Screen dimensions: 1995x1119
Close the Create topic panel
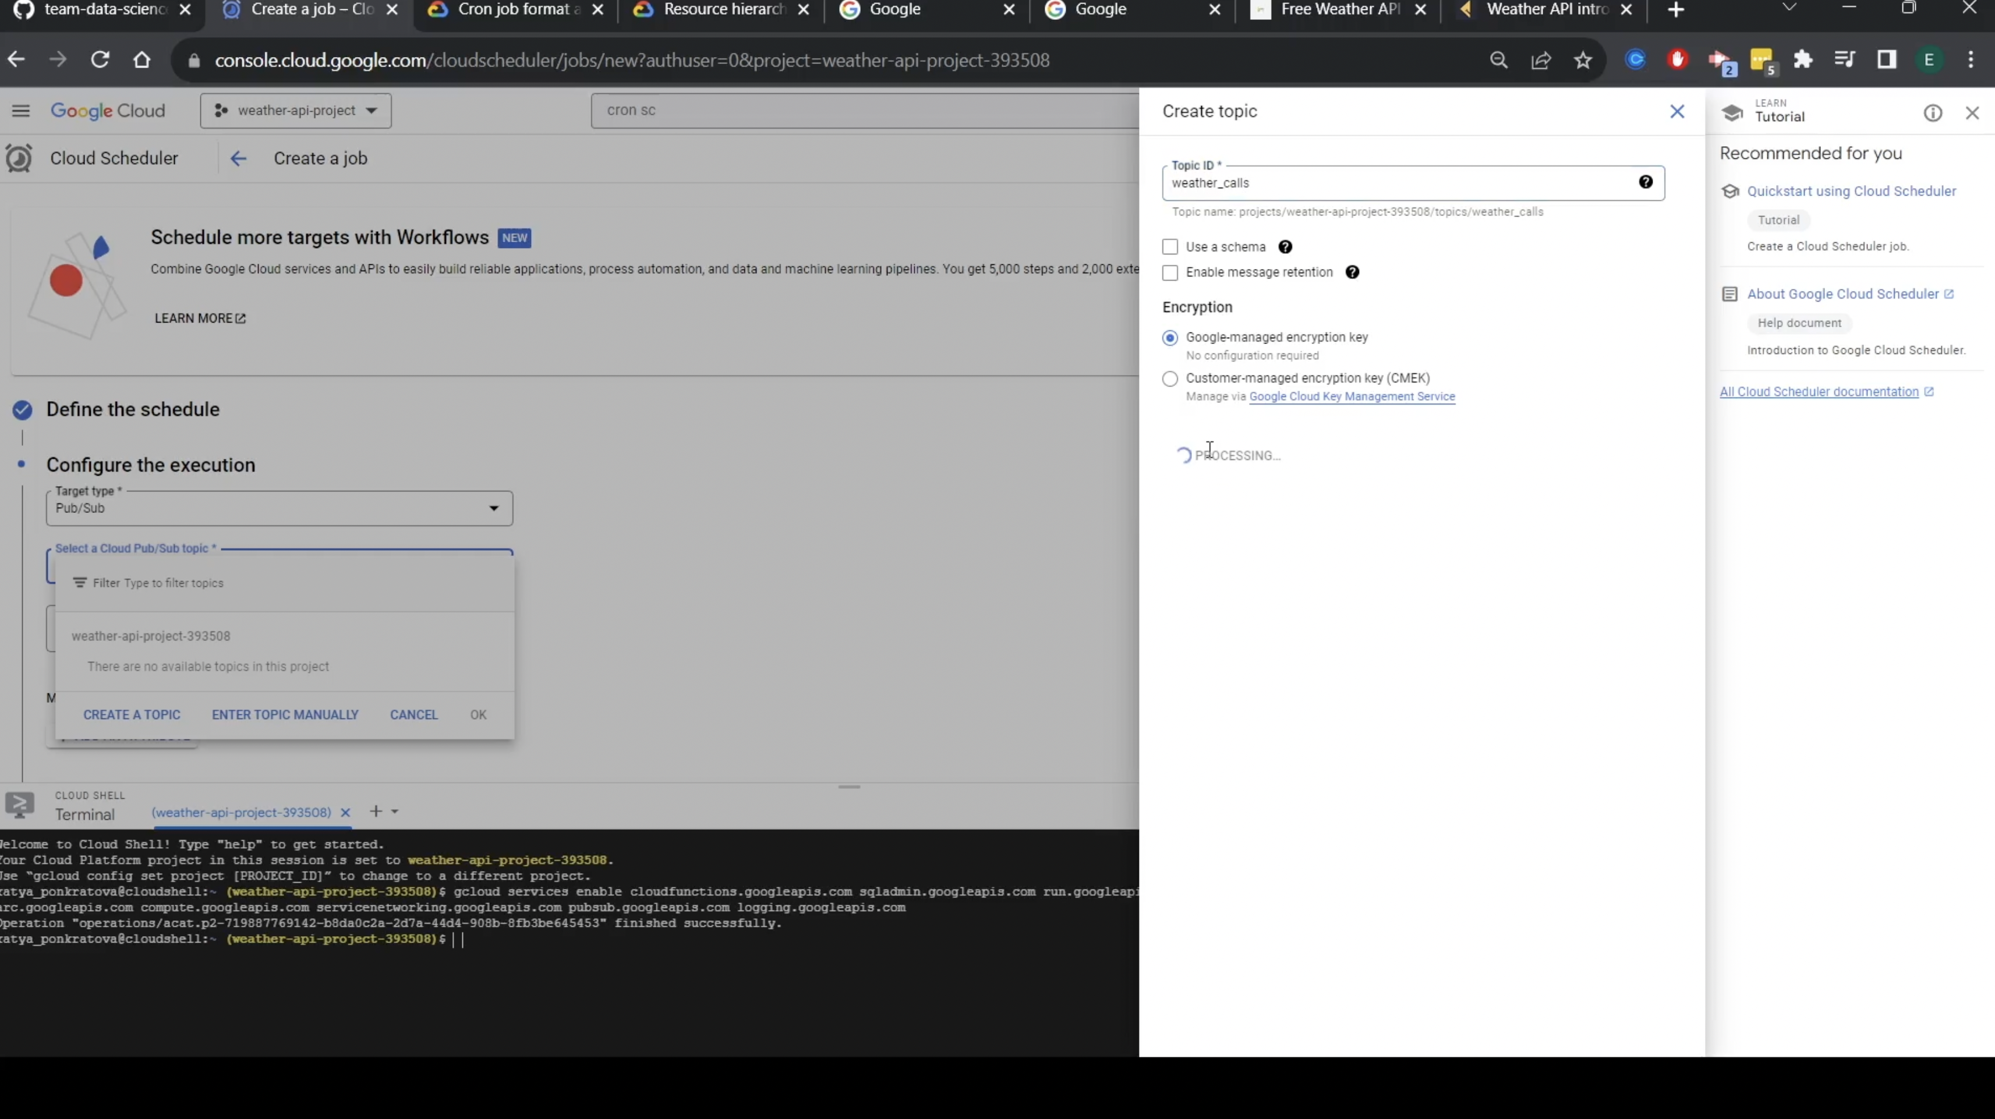click(1678, 112)
